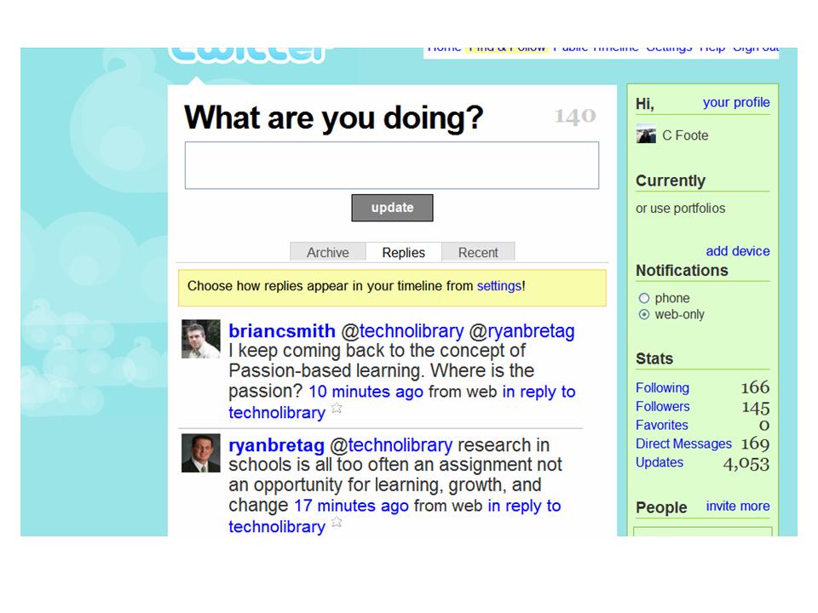
Task: Click the 'Stats' section heading
Action: [x=654, y=358]
